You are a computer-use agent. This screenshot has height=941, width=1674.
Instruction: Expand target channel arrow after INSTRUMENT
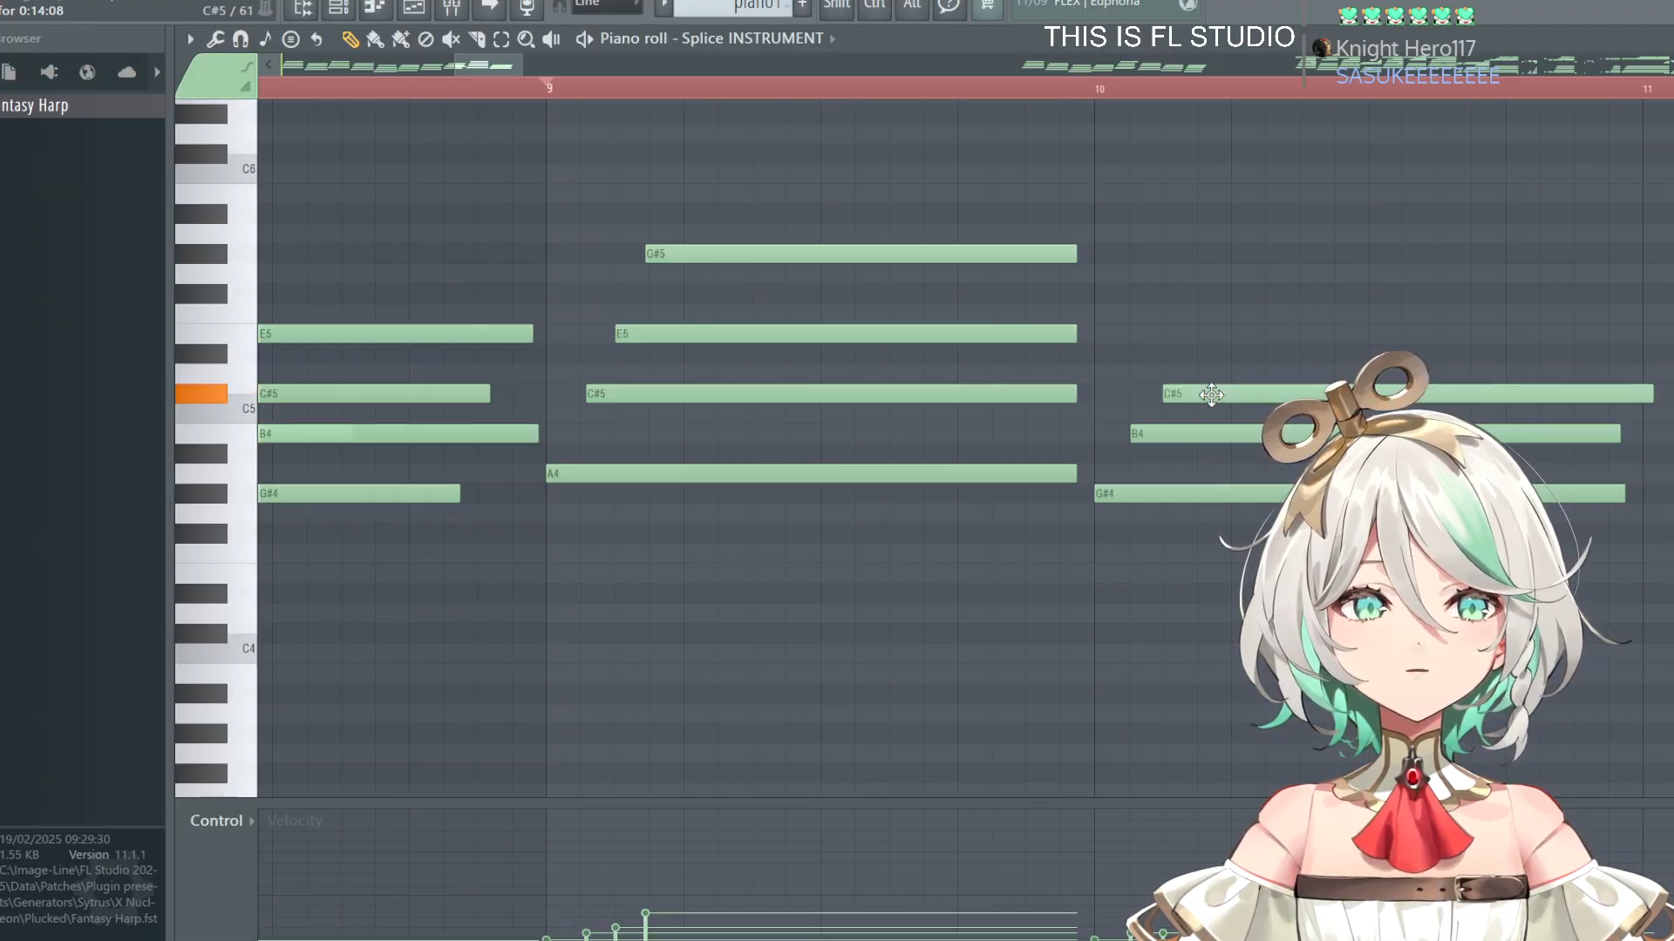point(833,39)
